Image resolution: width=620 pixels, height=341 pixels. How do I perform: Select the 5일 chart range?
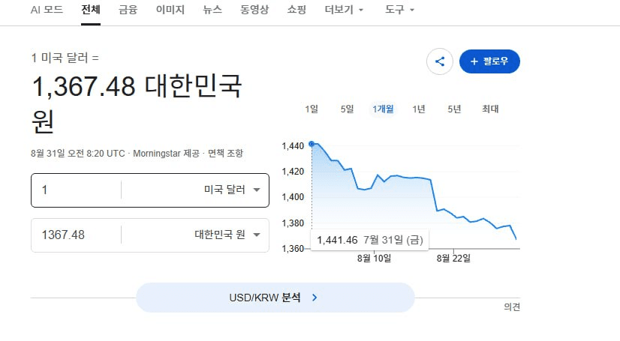348,109
